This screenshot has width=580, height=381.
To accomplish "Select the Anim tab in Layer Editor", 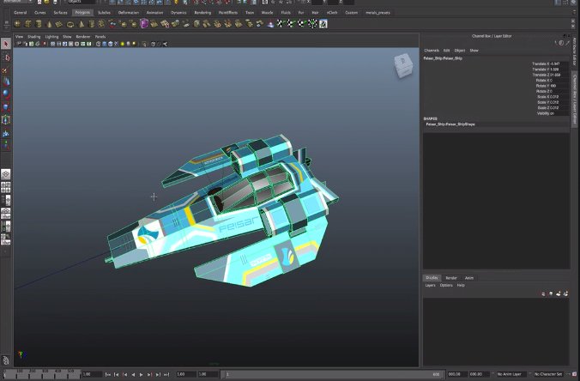I will point(469,278).
